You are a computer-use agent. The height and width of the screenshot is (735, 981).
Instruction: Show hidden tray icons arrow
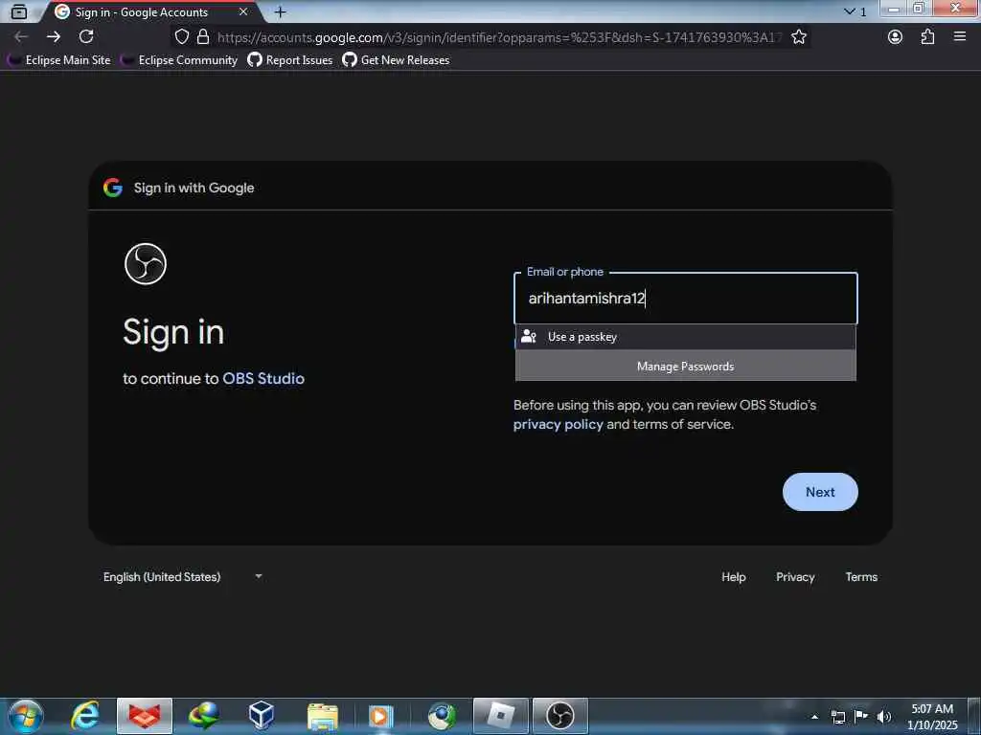(814, 717)
